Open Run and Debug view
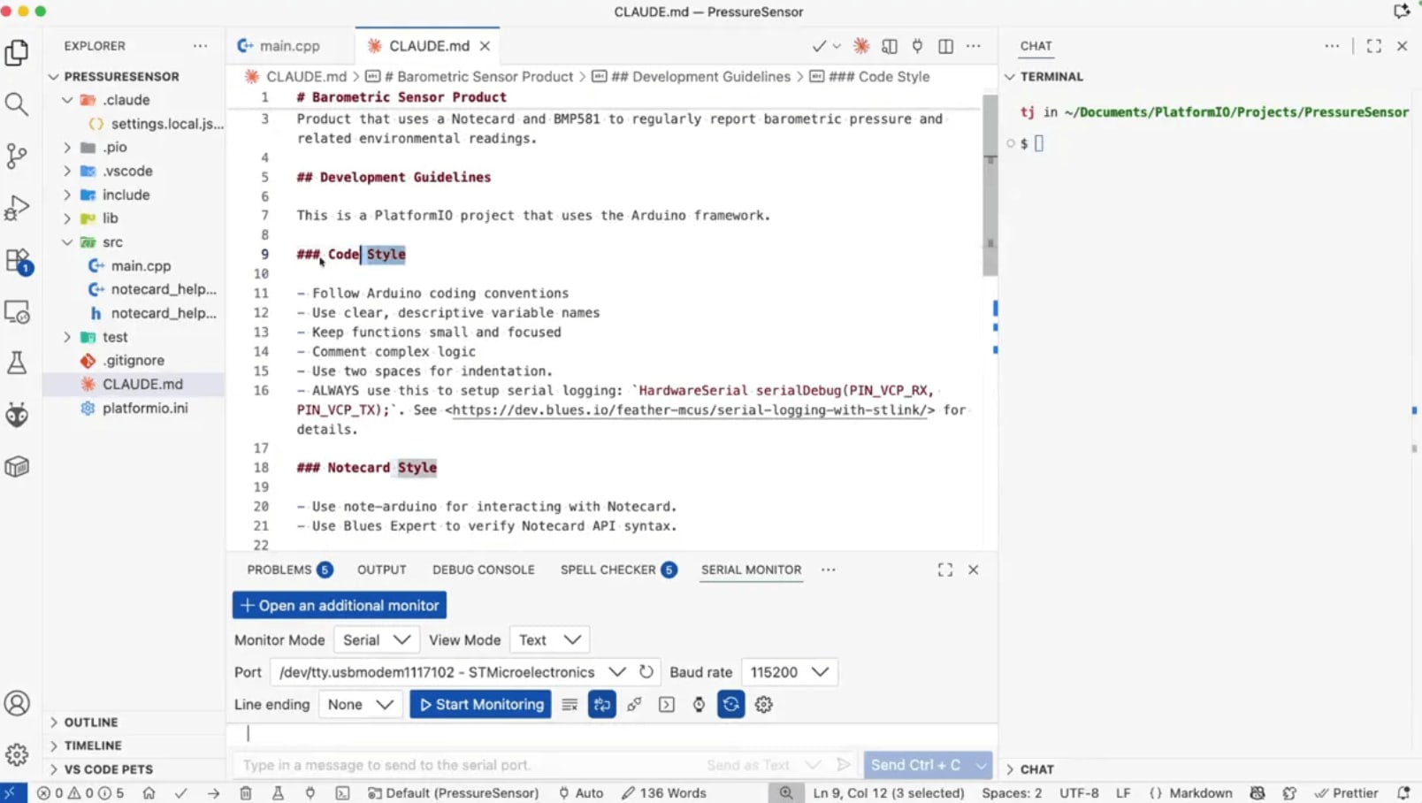Viewport: 1422px width, 803px height. click(x=18, y=208)
